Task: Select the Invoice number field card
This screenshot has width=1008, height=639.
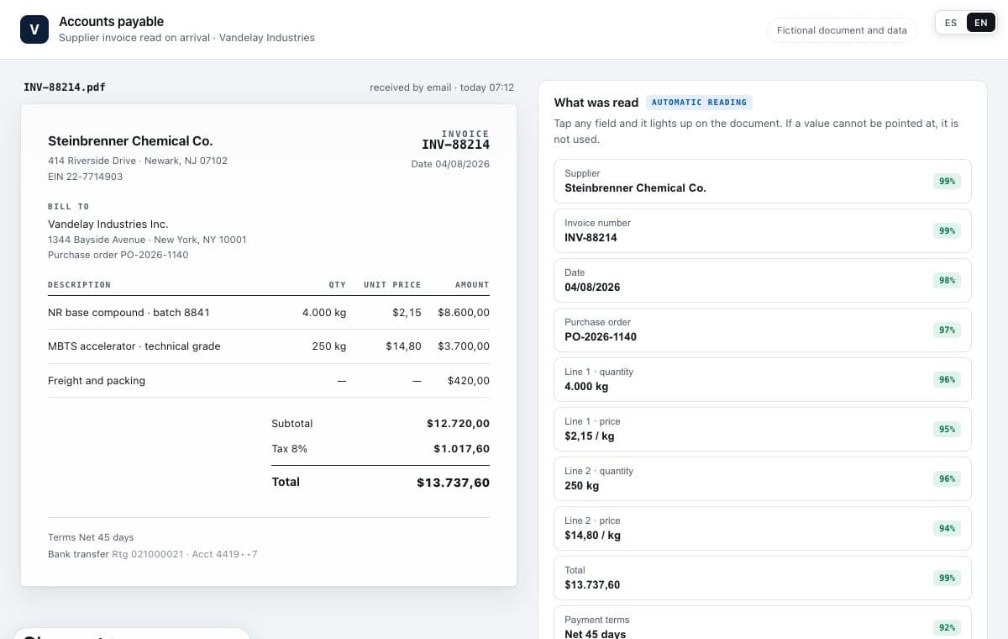Action: 763,230
